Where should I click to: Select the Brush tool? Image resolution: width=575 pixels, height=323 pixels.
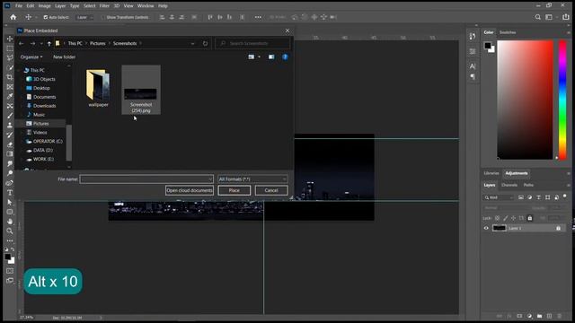coord(10,116)
